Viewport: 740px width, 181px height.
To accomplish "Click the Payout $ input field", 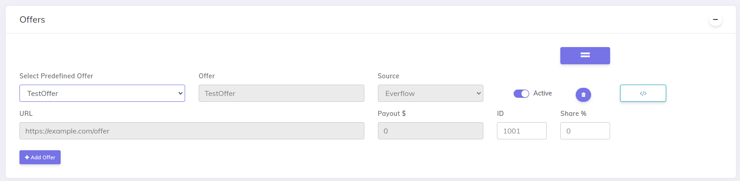I will (x=430, y=131).
